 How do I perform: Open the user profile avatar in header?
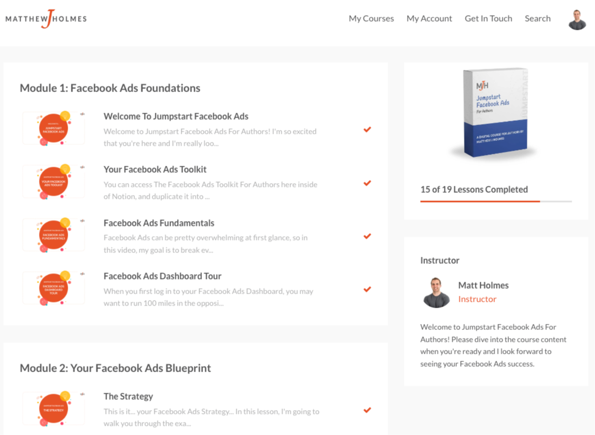coord(577,20)
